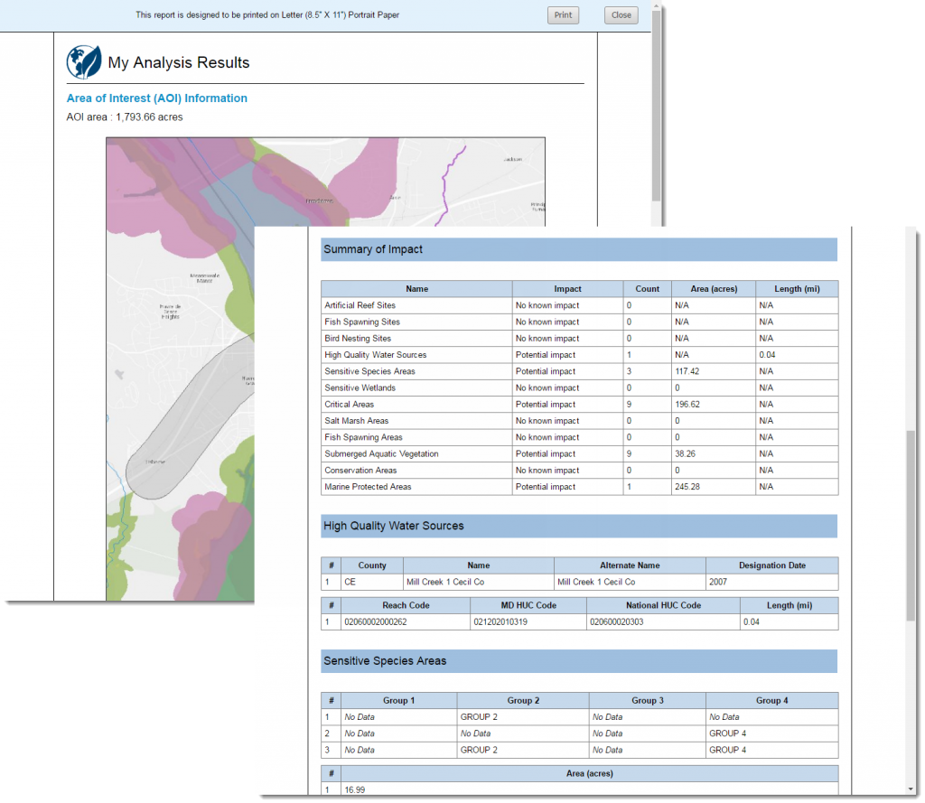Click the globe leaf logo icon
The image size is (925, 803).
point(84,62)
